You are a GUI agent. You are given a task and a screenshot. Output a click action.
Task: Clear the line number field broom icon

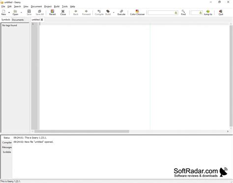[x=201, y=13]
